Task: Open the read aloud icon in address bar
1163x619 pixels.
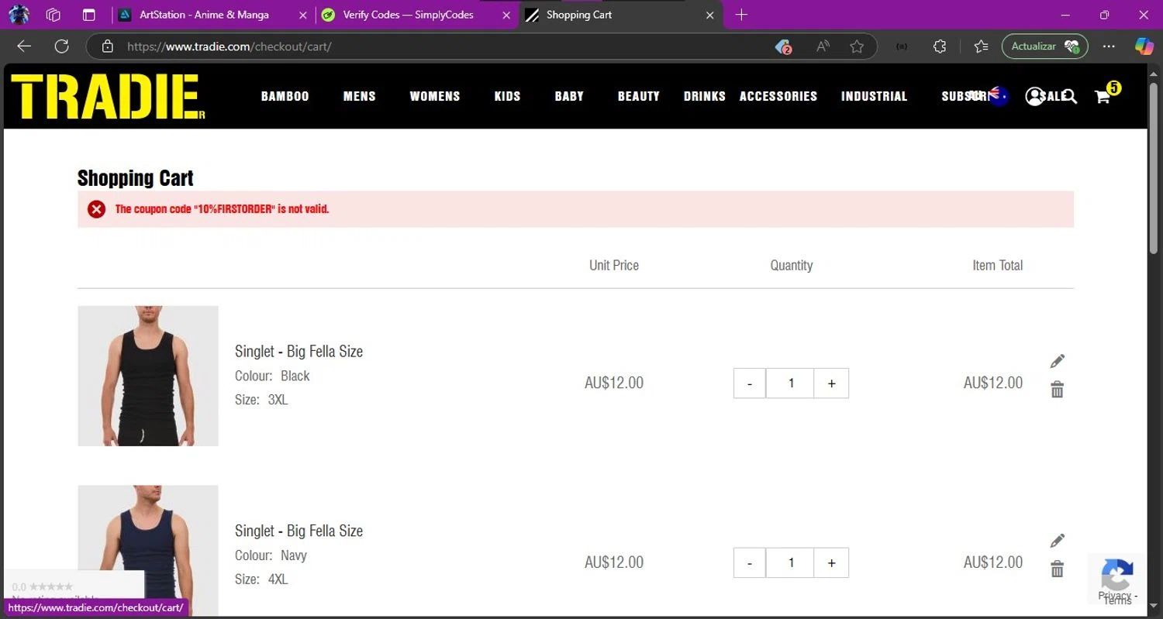Action: pyautogui.click(x=823, y=46)
